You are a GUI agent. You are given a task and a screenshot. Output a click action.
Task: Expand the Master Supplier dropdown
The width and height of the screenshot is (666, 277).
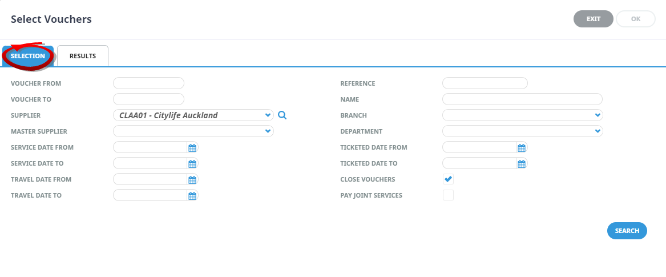pos(268,131)
